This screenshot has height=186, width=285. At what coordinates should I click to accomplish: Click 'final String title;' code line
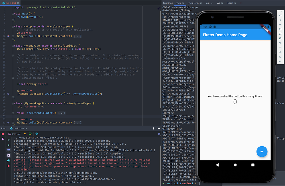click(x=32, y=84)
